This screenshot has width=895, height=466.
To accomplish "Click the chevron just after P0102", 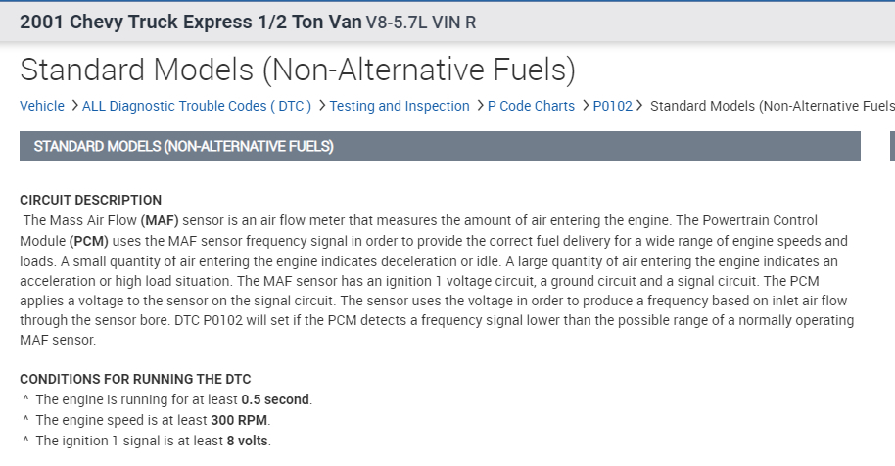I will point(639,106).
